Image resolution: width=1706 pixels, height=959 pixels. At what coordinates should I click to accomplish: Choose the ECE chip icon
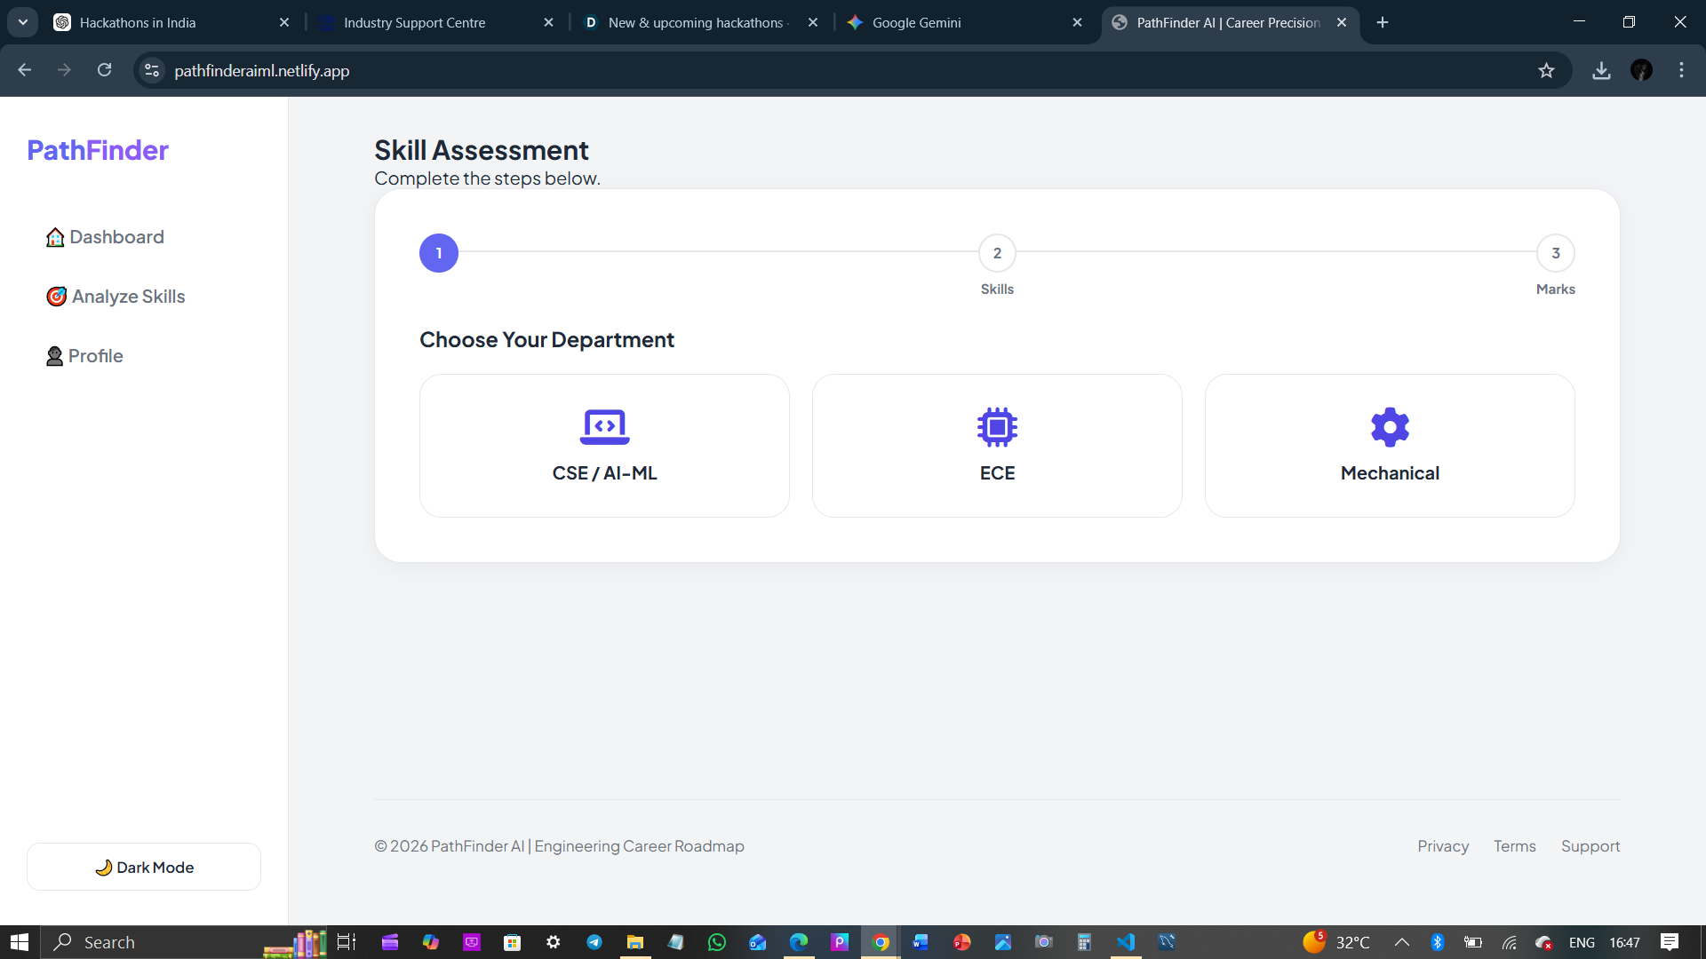pyautogui.click(x=997, y=427)
